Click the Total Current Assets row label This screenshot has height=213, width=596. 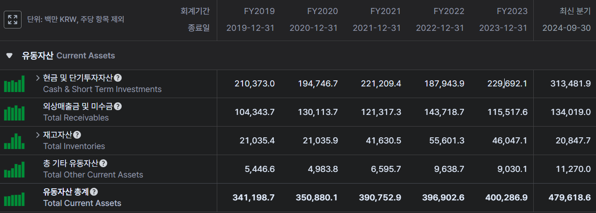(x=82, y=203)
